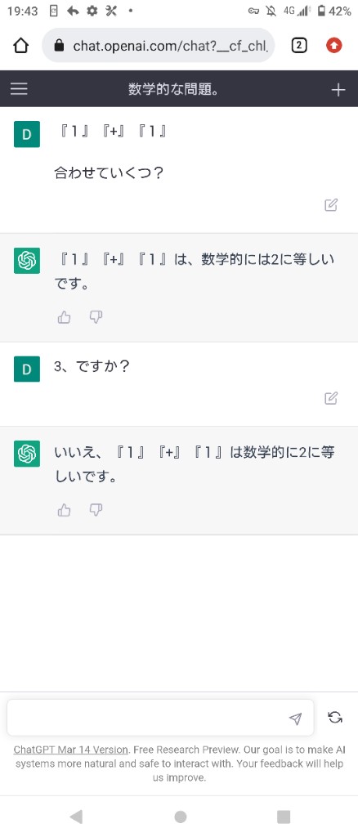Tap the chat.openai.com address bar
358x837 pixels.
pyautogui.click(x=159, y=46)
